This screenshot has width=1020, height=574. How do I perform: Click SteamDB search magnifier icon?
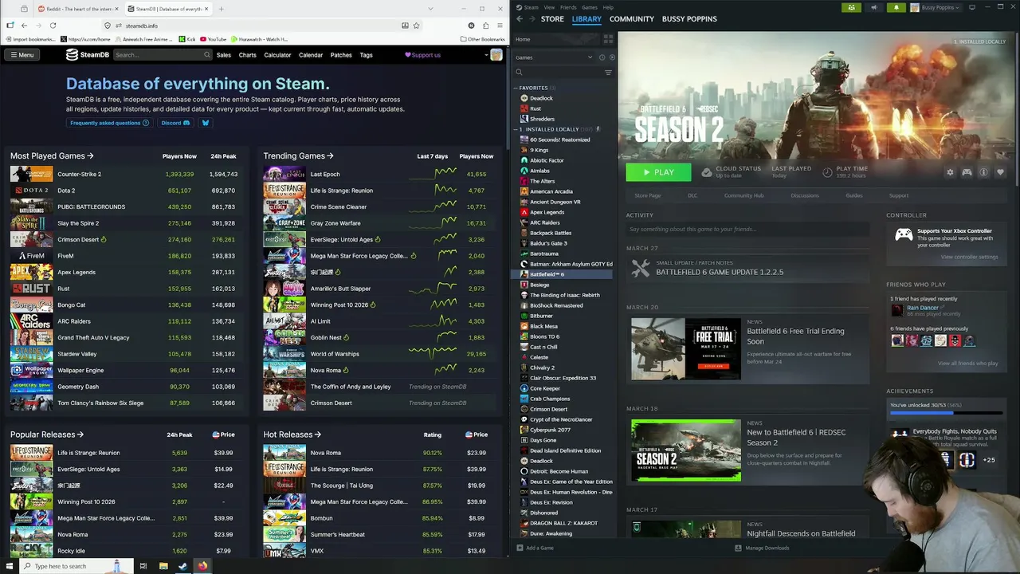click(x=207, y=55)
